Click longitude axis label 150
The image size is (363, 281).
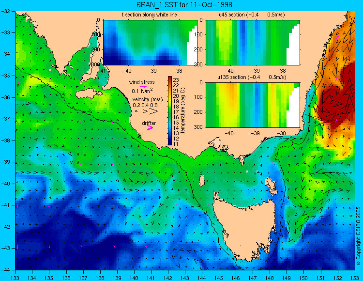coord(304,278)
